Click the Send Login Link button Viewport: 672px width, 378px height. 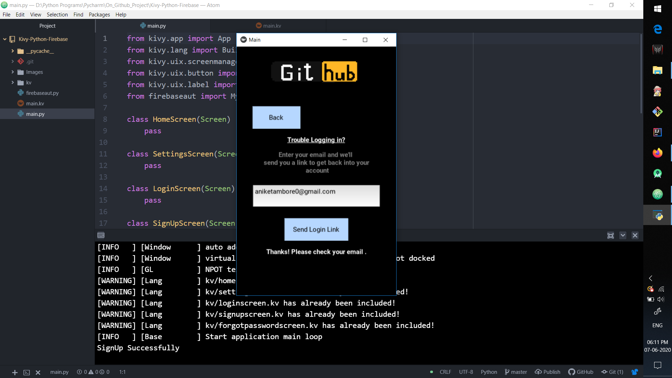coord(316,230)
